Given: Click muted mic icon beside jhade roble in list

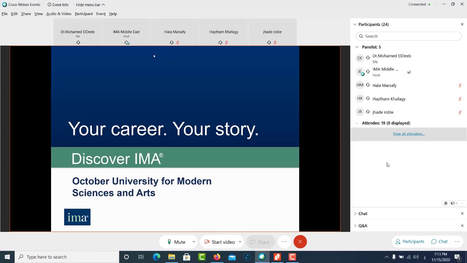Looking at the screenshot, I should 460,113.
